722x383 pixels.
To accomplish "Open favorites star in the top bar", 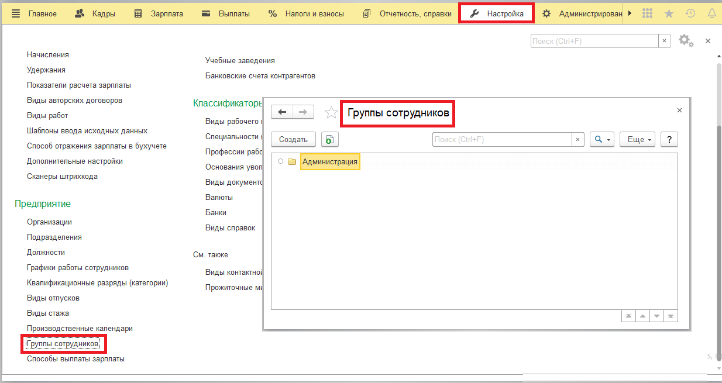I will (669, 13).
